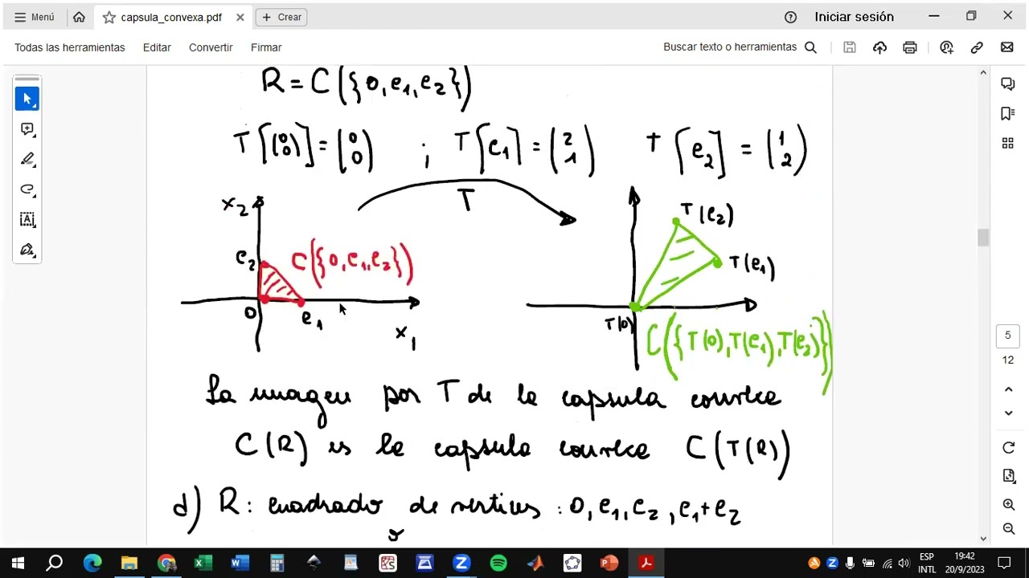This screenshot has width=1029, height=578.
Task: Open Todas las herramientas
Action: click(70, 47)
